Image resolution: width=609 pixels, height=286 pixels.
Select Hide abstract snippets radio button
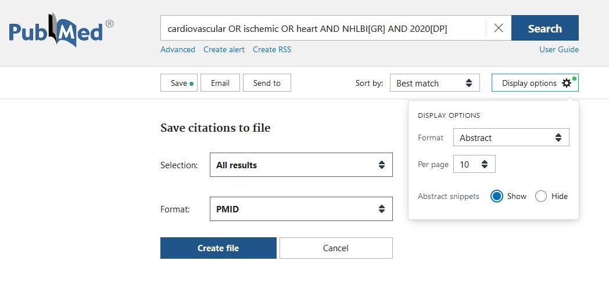click(541, 196)
